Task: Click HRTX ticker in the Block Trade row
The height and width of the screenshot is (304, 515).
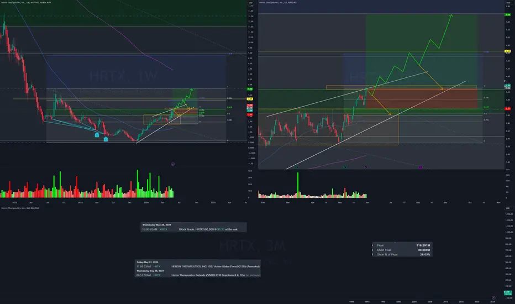Action: pyautogui.click(x=163, y=229)
